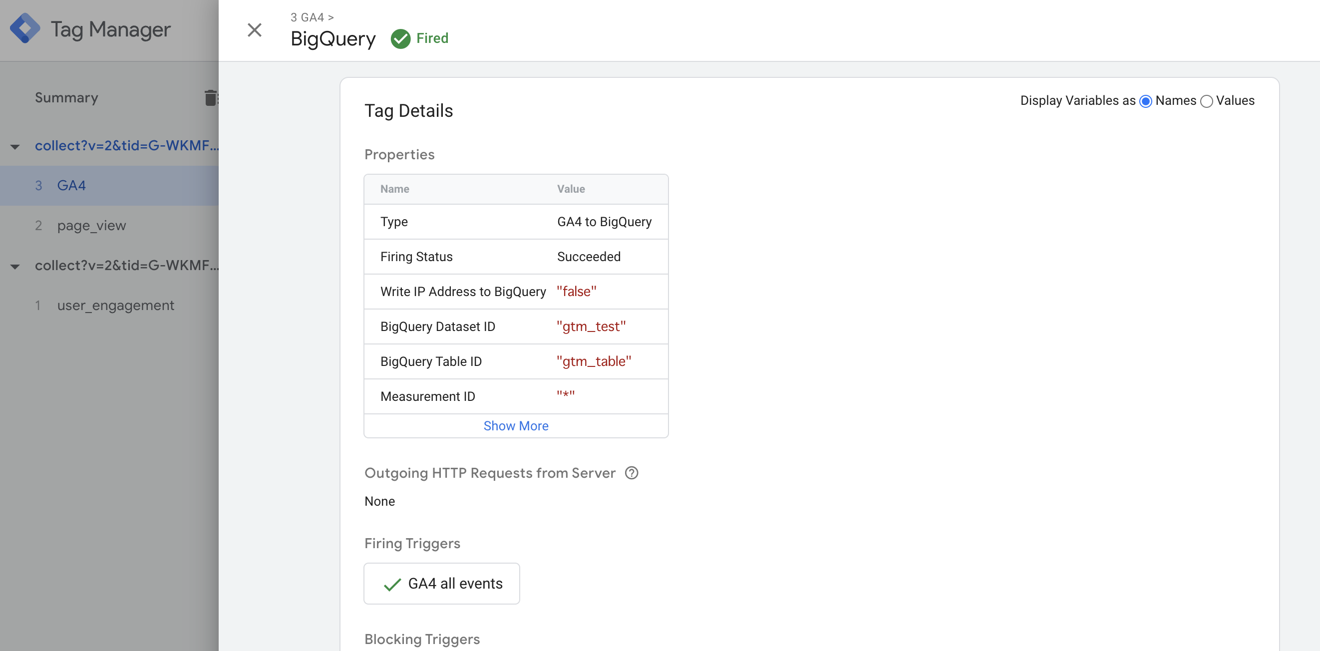
Task: Click the green Fired checkmark icon
Action: point(400,39)
